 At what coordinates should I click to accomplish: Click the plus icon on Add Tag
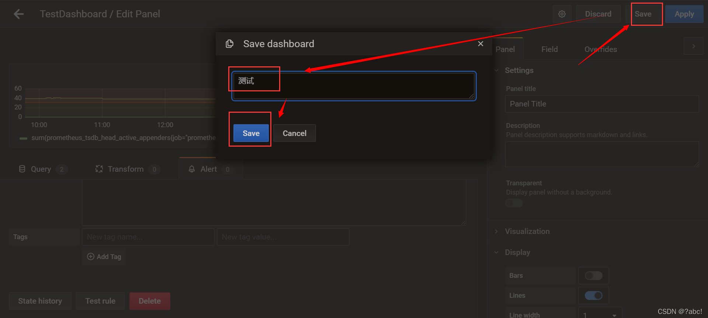tap(91, 256)
